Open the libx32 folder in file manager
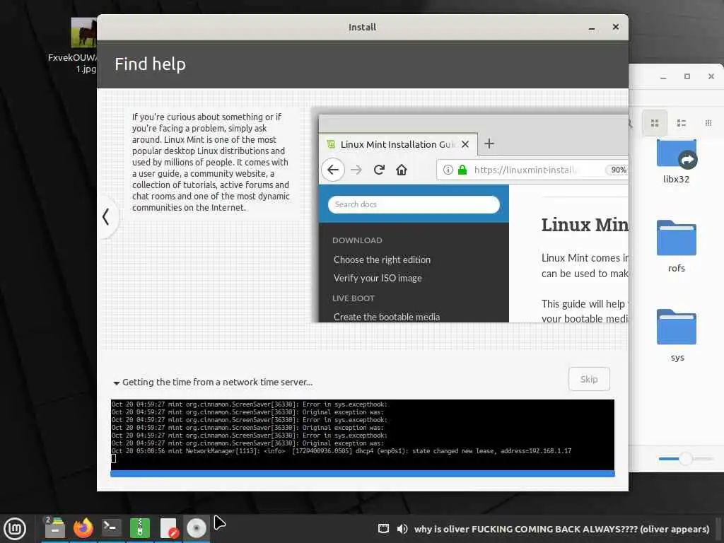The height and width of the screenshot is (543, 724). pyautogui.click(x=677, y=162)
